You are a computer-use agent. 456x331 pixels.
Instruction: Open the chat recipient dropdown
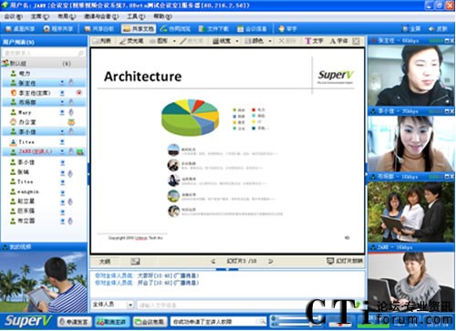(130, 305)
